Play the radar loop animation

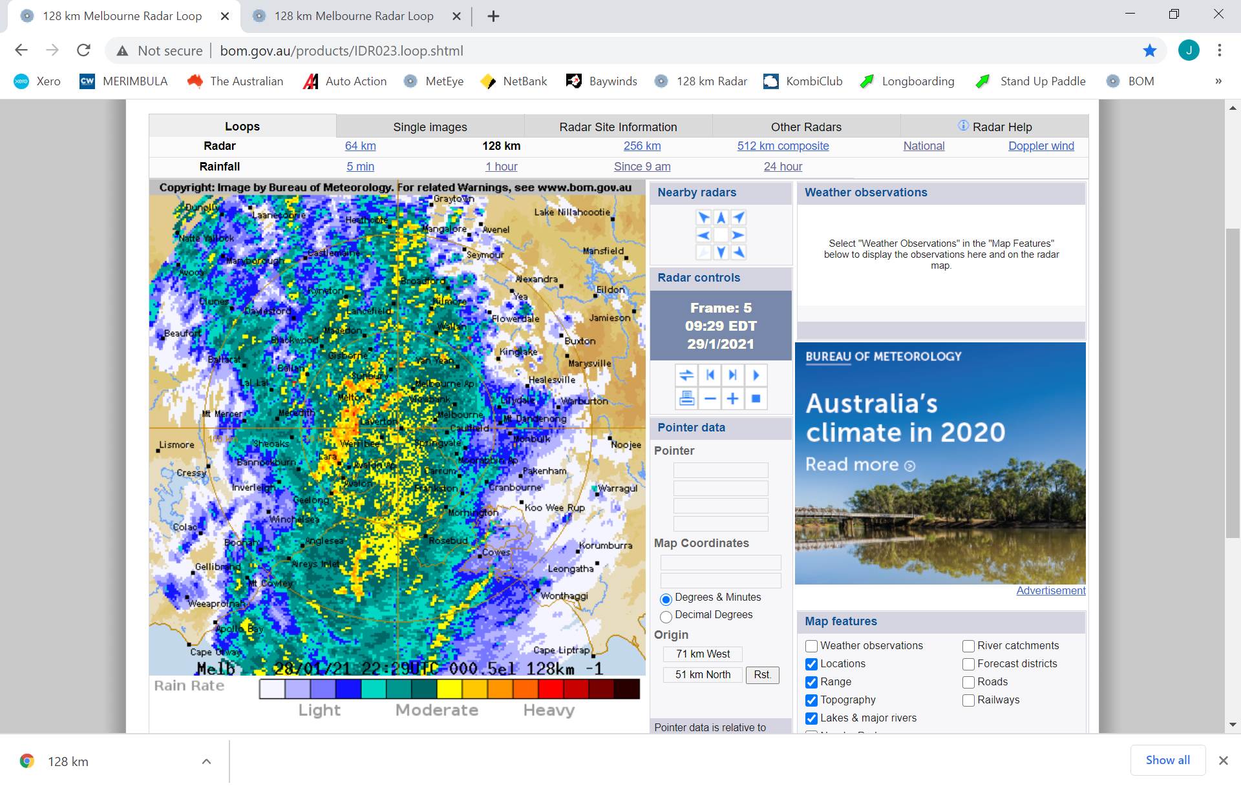pos(756,375)
